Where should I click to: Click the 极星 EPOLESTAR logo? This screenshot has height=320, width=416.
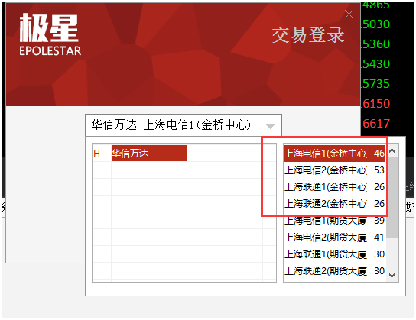[x=50, y=34]
